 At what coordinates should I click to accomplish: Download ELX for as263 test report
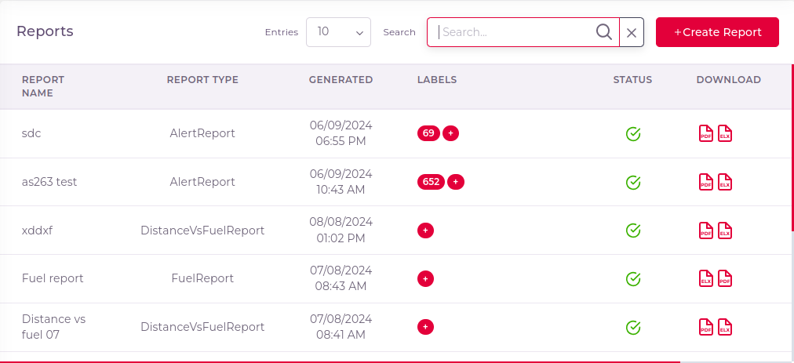[x=725, y=182]
